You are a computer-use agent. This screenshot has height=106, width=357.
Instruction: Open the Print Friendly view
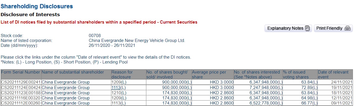coord(333,28)
